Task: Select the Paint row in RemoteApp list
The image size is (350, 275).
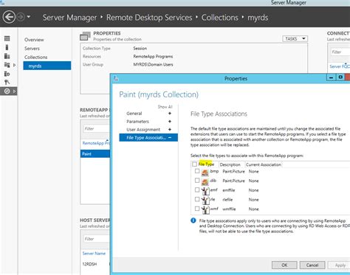Action: point(95,154)
